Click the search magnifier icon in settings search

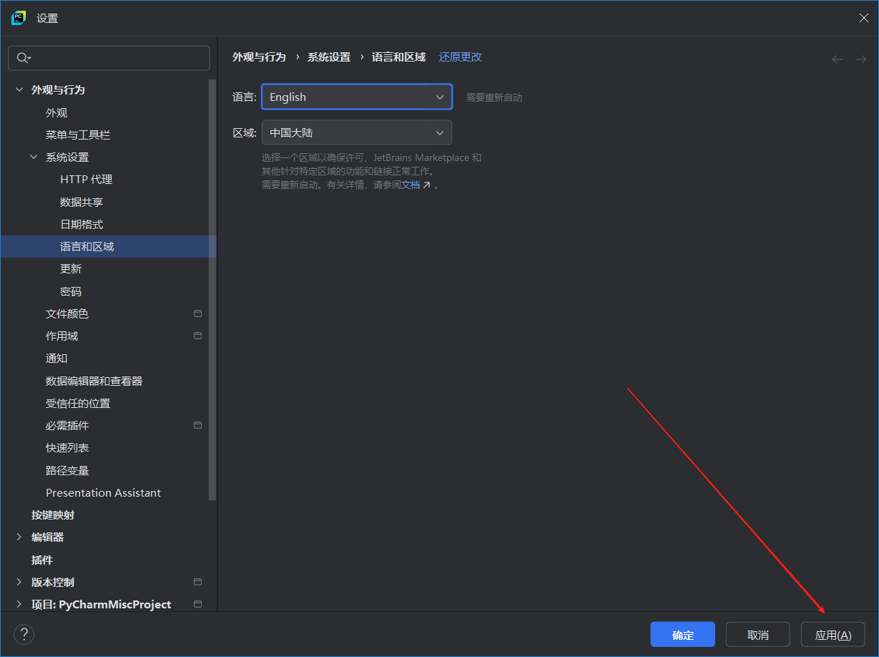point(23,58)
